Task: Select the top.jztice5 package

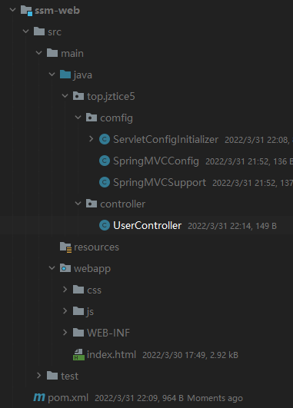Action: 111,97
